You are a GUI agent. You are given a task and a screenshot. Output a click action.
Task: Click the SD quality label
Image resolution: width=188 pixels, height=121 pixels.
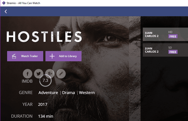tap(170, 48)
